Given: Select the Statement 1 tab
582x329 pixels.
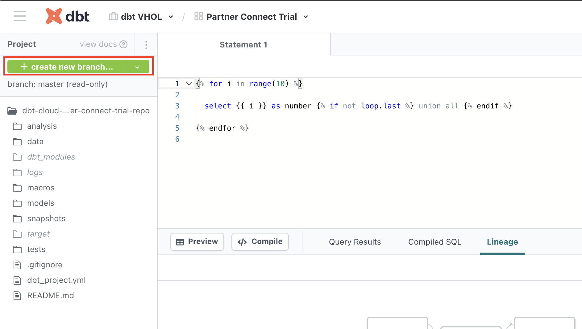Looking at the screenshot, I should [243, 44].
